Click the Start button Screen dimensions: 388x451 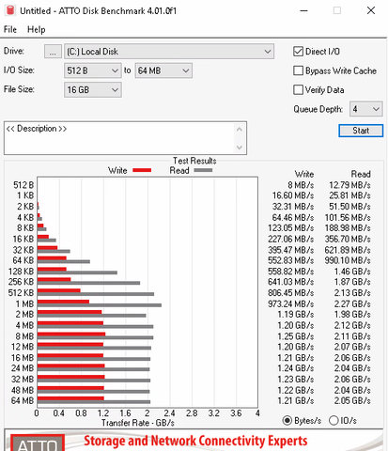pos(361,131)
